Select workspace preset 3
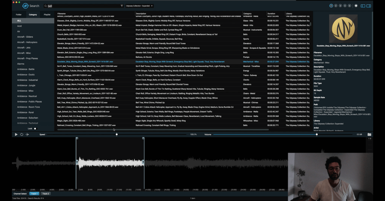 [340, 6]
